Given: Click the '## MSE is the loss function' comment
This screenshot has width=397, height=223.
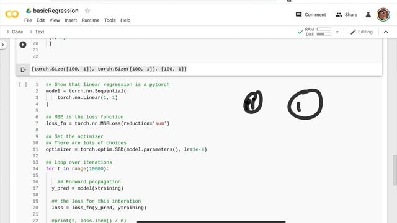Looking at the screenshot, I should [84, 117].
